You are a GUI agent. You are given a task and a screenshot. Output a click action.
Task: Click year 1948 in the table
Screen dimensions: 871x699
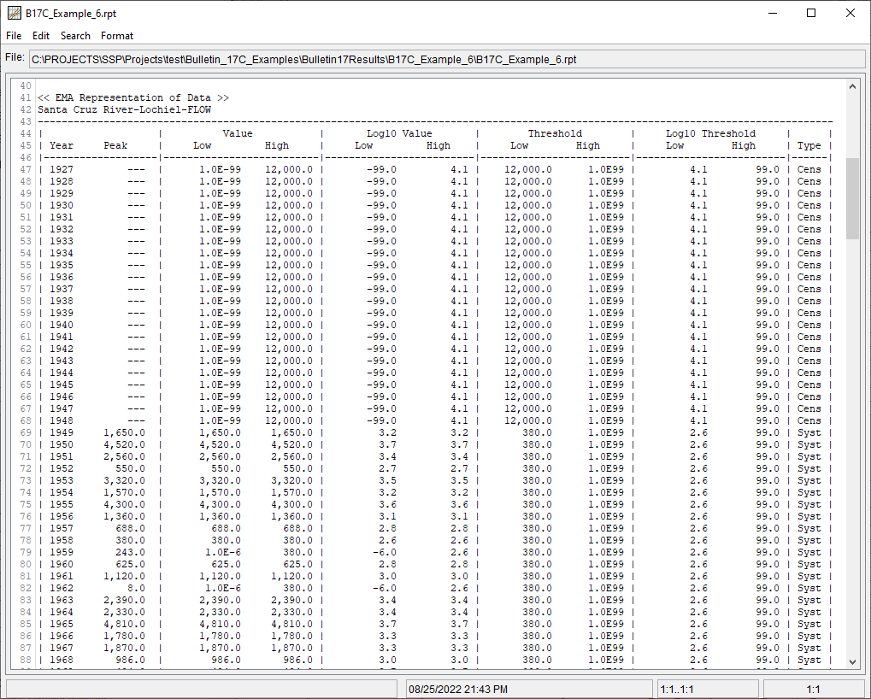coord(61,420)
